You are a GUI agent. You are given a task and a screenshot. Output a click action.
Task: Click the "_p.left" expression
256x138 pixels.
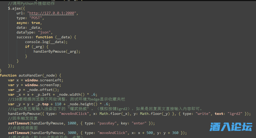coord(43,95)
